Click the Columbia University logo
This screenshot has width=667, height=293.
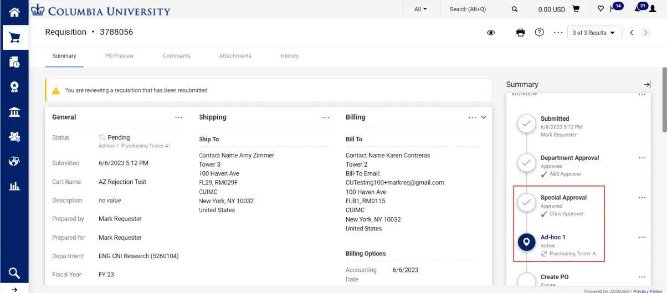100,9
